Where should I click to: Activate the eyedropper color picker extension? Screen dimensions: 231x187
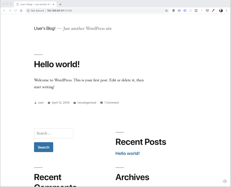[213, 11]
